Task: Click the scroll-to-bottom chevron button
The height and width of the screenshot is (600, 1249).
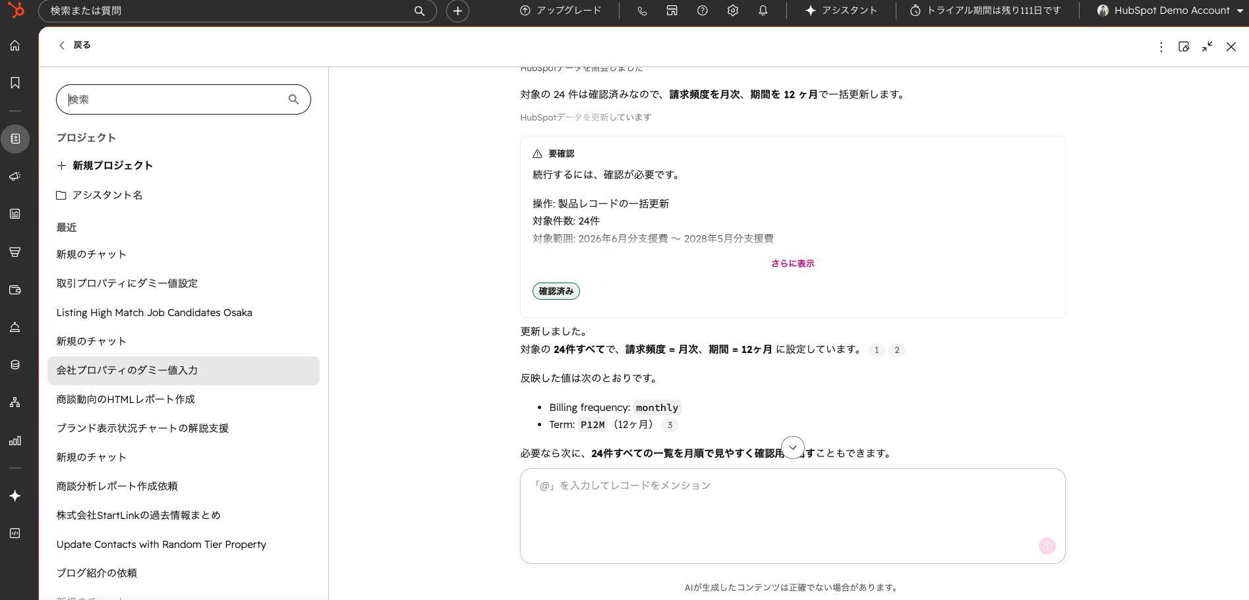Action: point(793,448)
